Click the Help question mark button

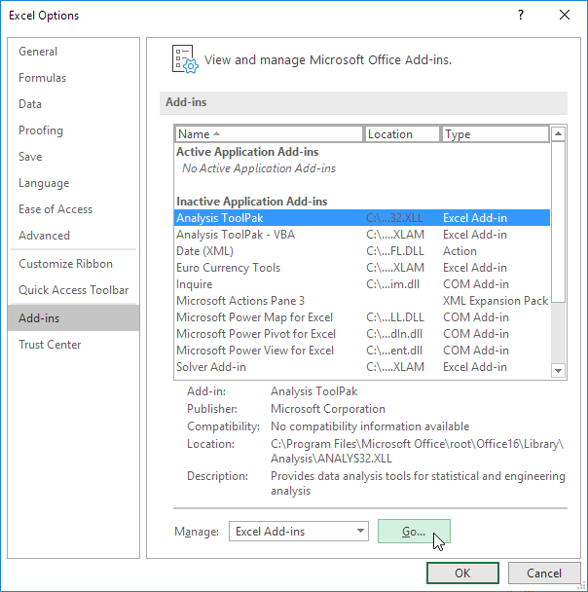522,15
